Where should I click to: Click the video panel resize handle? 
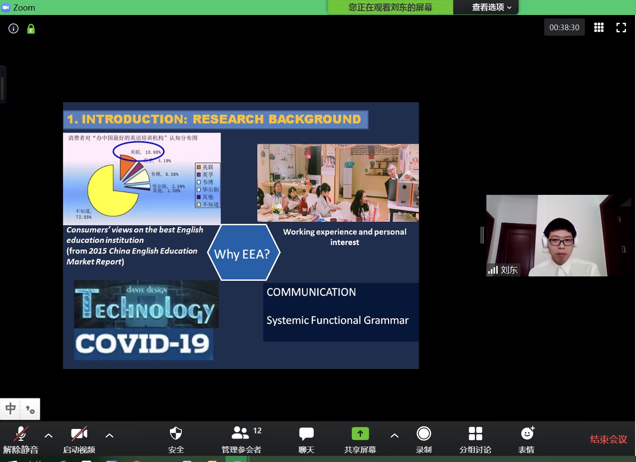click(482, 235)
